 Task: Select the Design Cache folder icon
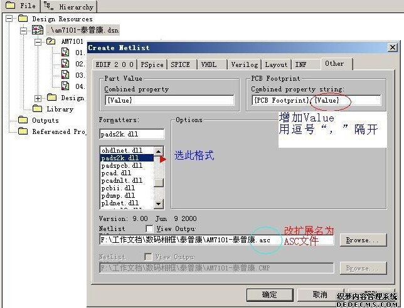[x=52, y=97]
